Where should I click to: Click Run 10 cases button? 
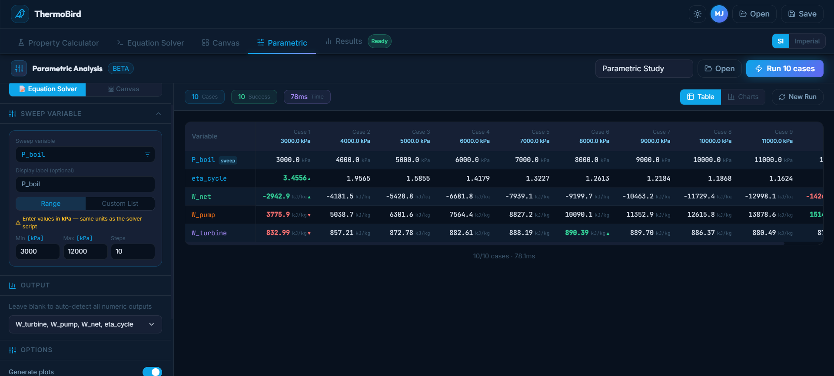[785, 69]
